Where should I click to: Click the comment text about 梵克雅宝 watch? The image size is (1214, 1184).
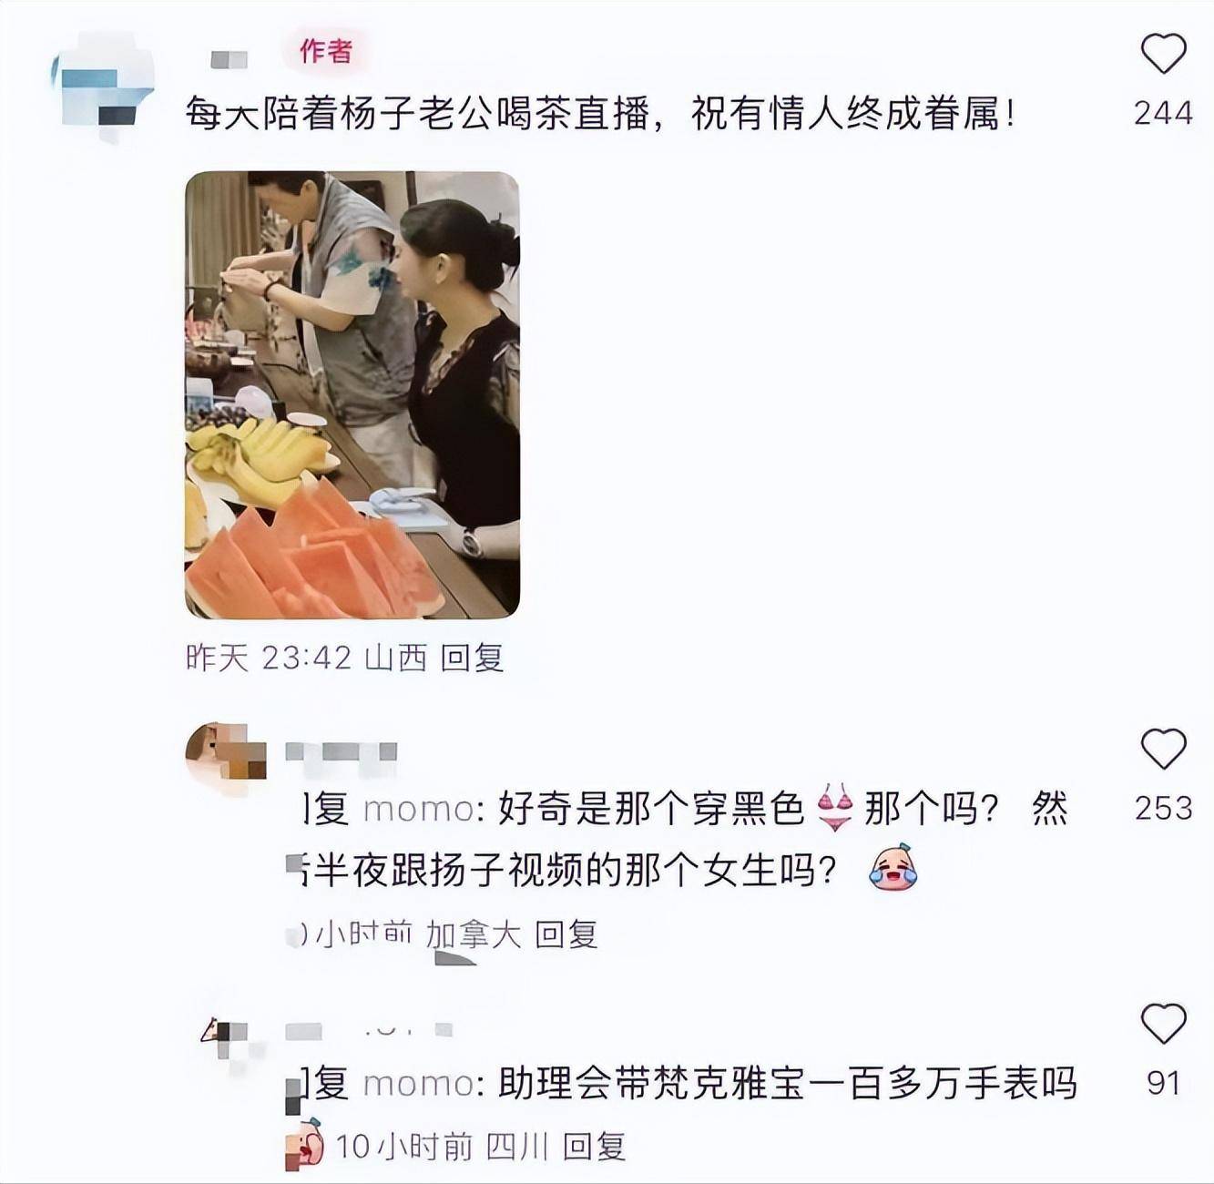tap(788, 1084)
